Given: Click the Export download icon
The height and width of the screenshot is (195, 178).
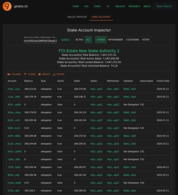Looking at the screenshot, I should (54, 74).
